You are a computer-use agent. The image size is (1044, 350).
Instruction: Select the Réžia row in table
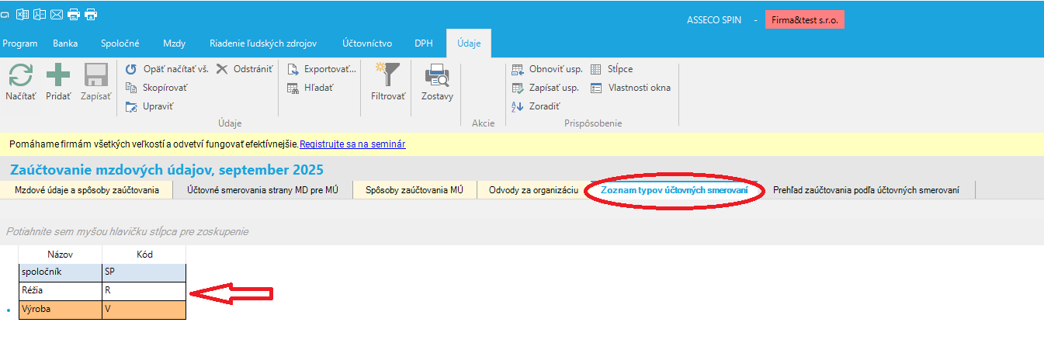(x=61, y=291)
